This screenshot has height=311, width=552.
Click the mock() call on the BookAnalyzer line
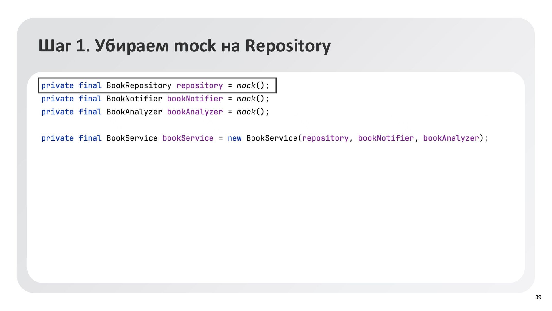coord(250,112)
